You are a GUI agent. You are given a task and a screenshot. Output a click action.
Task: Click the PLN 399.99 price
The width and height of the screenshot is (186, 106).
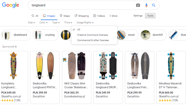point(40,93)
